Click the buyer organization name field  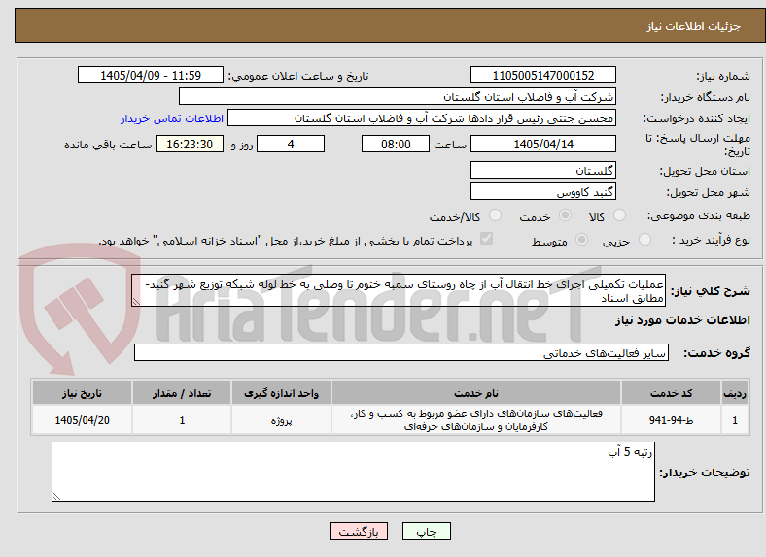(398, 97)
